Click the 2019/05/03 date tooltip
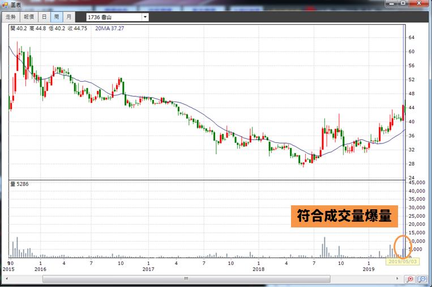This screenshot has width=432, height=287. 403,261
